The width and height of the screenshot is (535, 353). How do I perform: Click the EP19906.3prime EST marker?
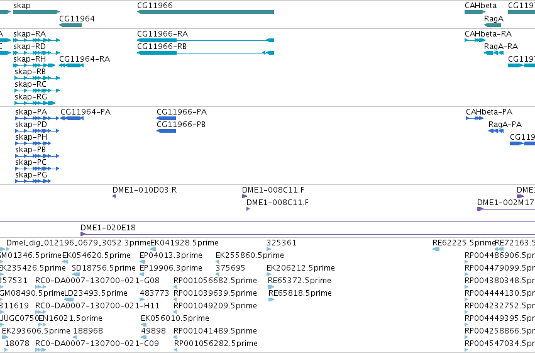(142, 274)
